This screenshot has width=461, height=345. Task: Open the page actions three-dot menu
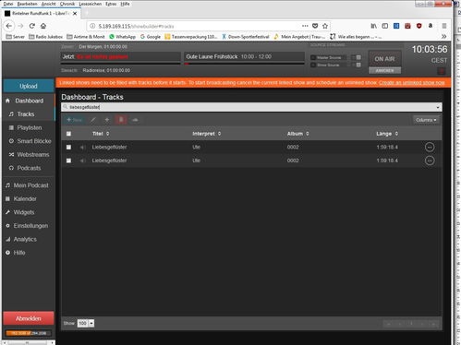pyautogui.click(x=305, y=26)
